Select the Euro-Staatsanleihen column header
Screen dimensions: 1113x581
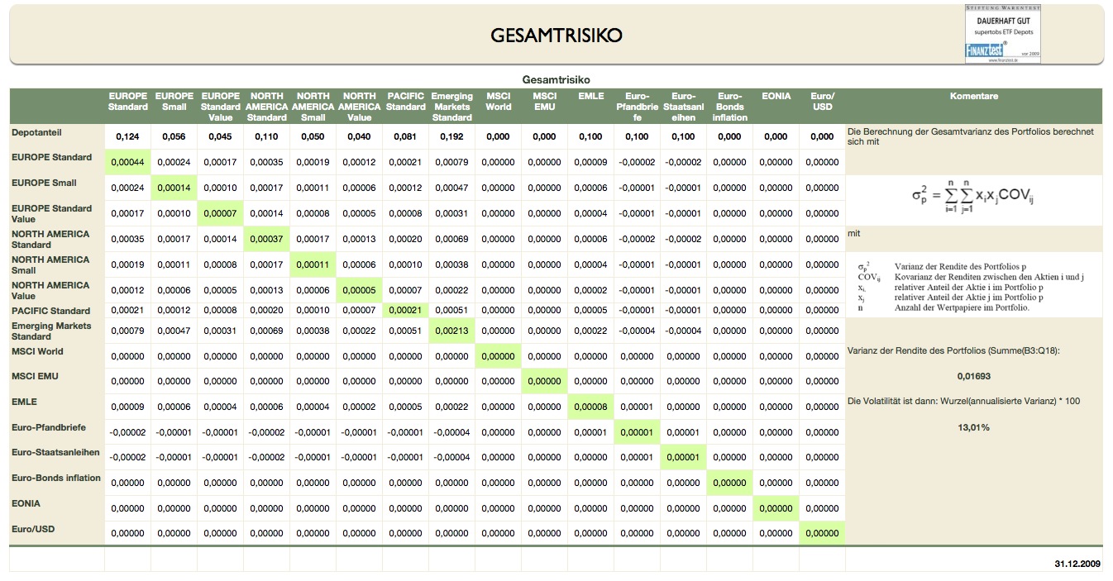coord(683,107)
